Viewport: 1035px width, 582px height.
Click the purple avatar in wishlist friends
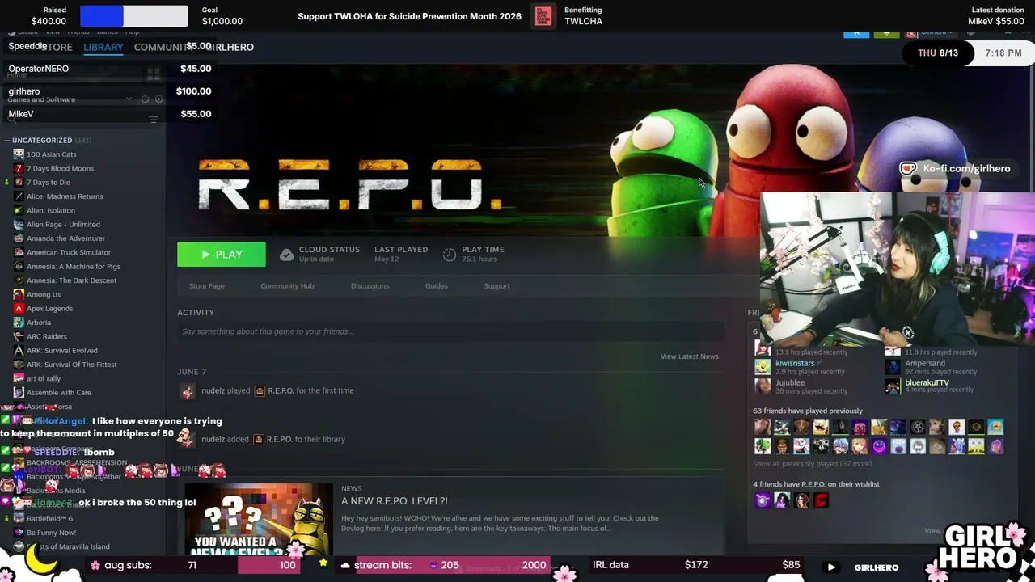763,501
